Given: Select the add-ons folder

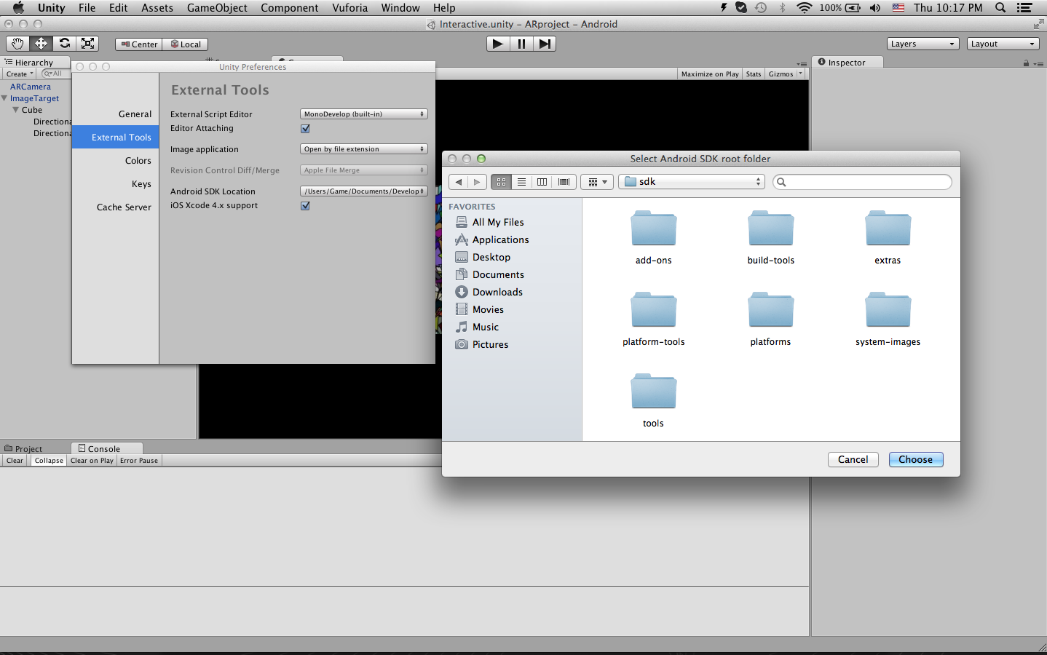Looking at the screenshot, I should (654, 237).
